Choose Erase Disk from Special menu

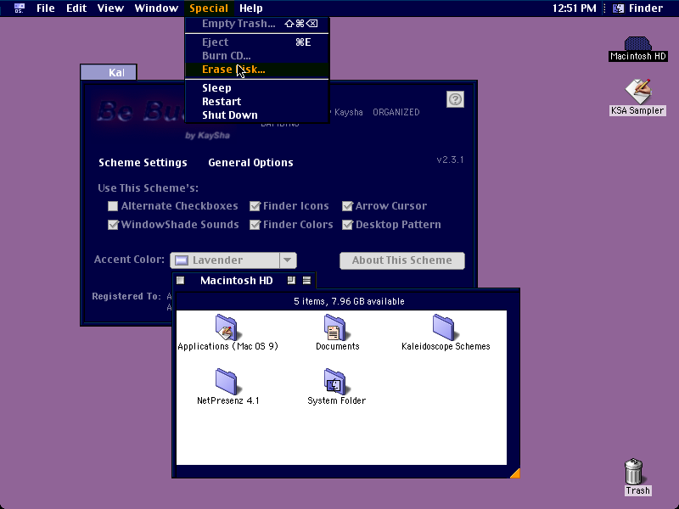257,70
